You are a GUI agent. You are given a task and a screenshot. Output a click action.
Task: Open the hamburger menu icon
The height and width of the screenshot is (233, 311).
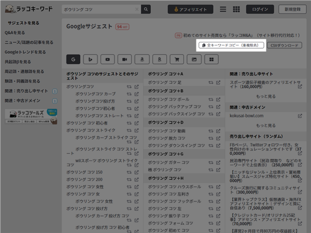(223, 9)
